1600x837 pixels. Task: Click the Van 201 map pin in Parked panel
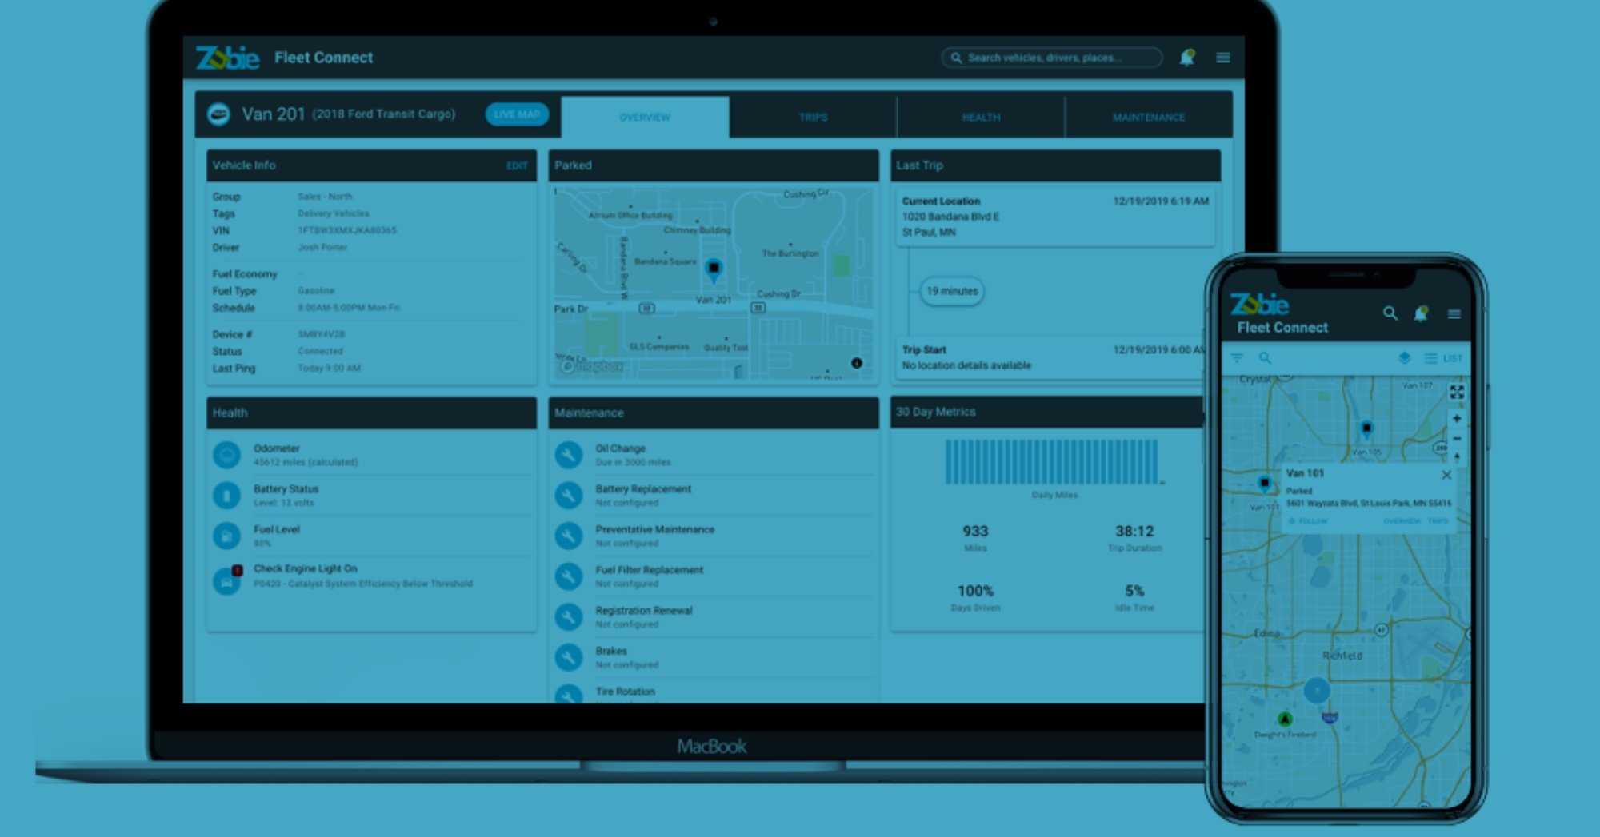tap(714, 270)
